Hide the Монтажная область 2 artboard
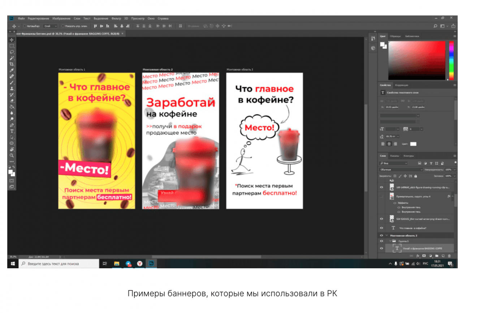 click(381, 235)
